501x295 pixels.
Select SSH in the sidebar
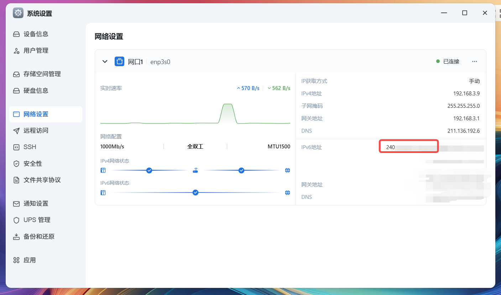point(30,147)
